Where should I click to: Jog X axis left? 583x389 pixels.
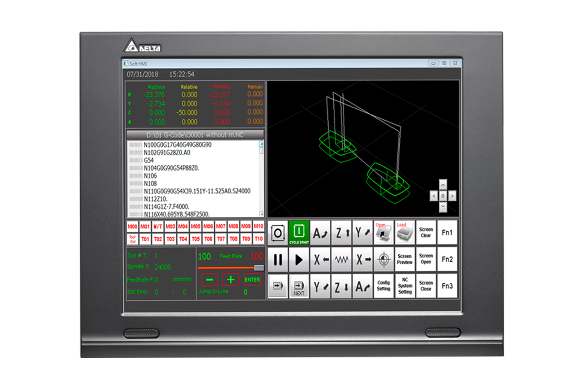point(320,260)
